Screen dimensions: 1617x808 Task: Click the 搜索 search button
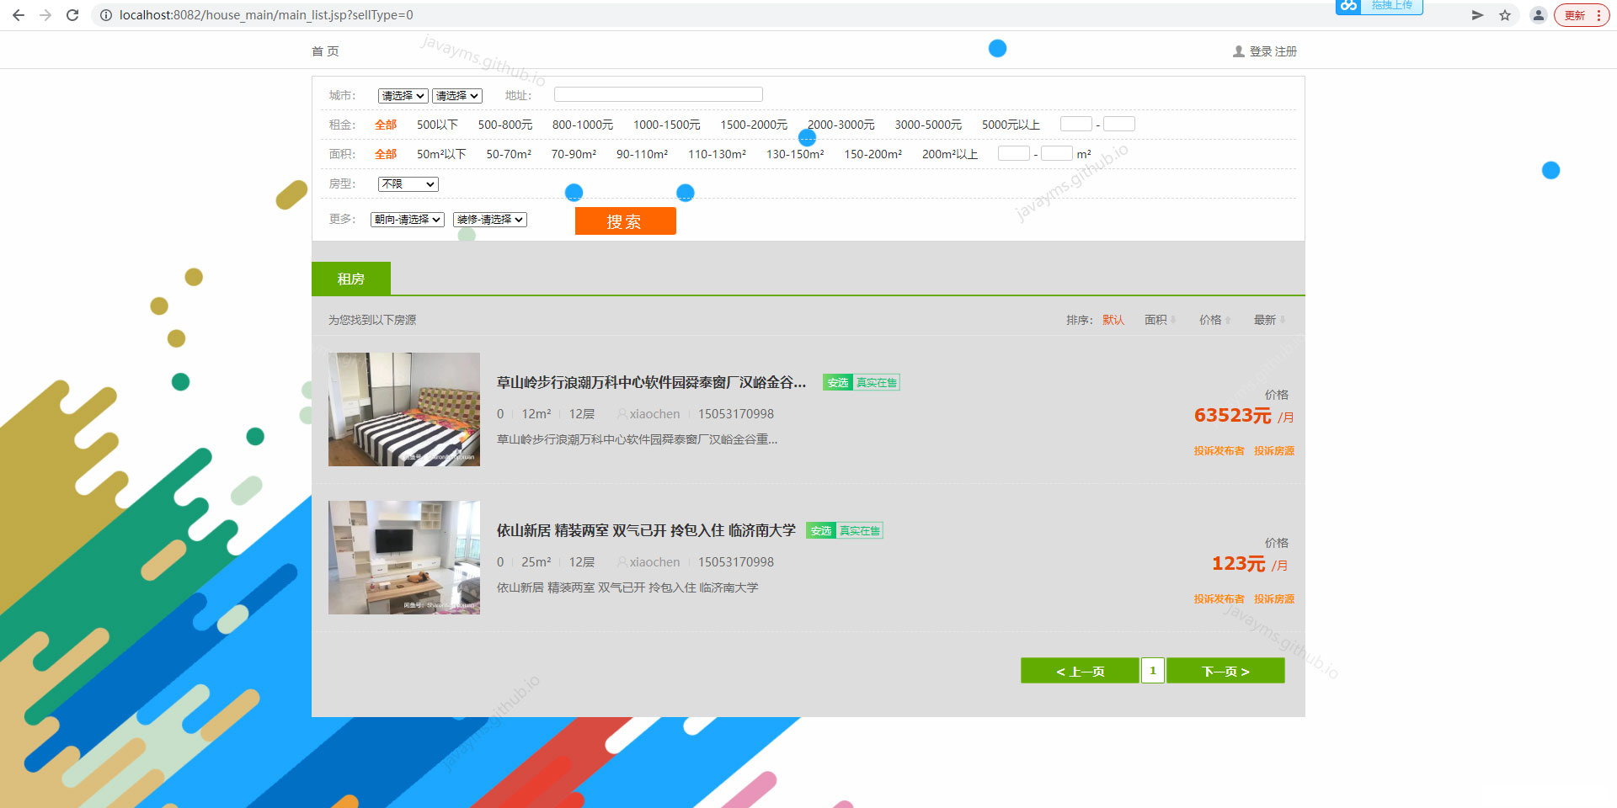pyautogui.click(x=625, y=221)
